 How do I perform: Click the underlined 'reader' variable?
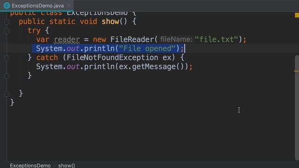pyautogui.click(x=67, y=40)
